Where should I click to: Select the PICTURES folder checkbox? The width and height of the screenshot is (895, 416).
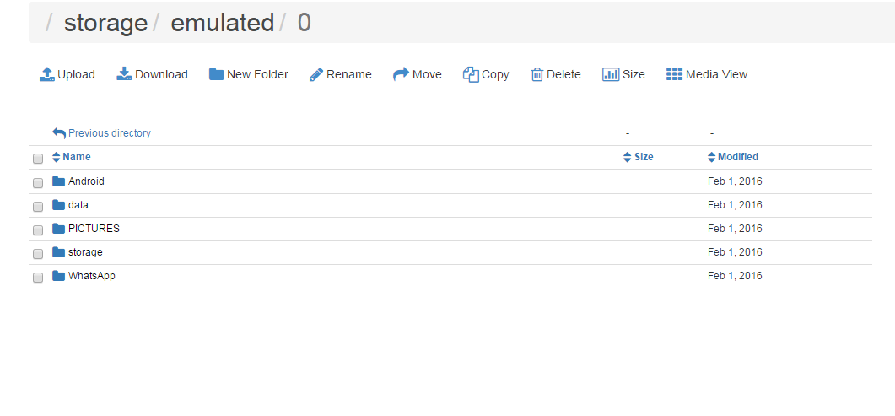(x=38, y=230)
